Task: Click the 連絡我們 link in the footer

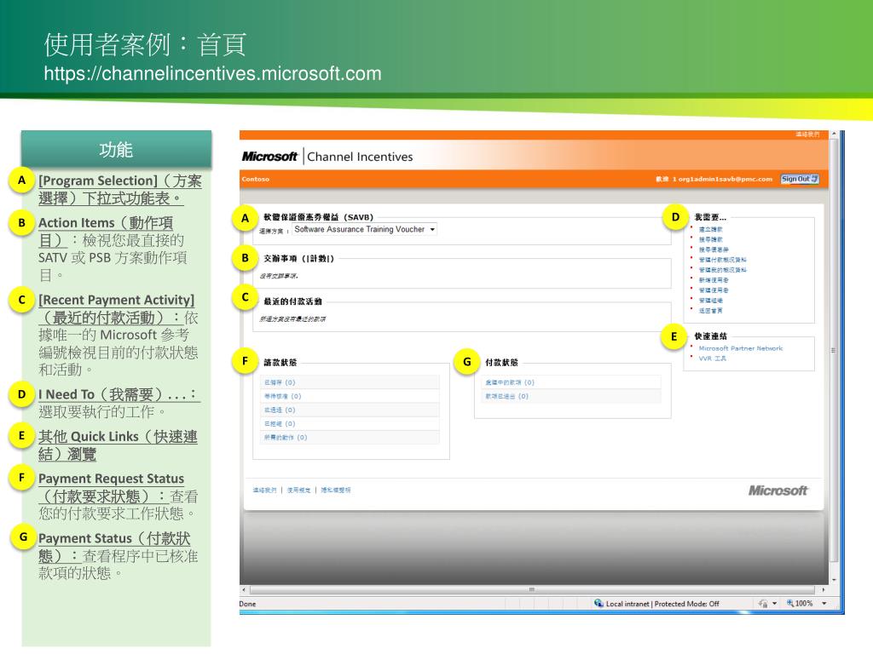Action: point(264,490)
